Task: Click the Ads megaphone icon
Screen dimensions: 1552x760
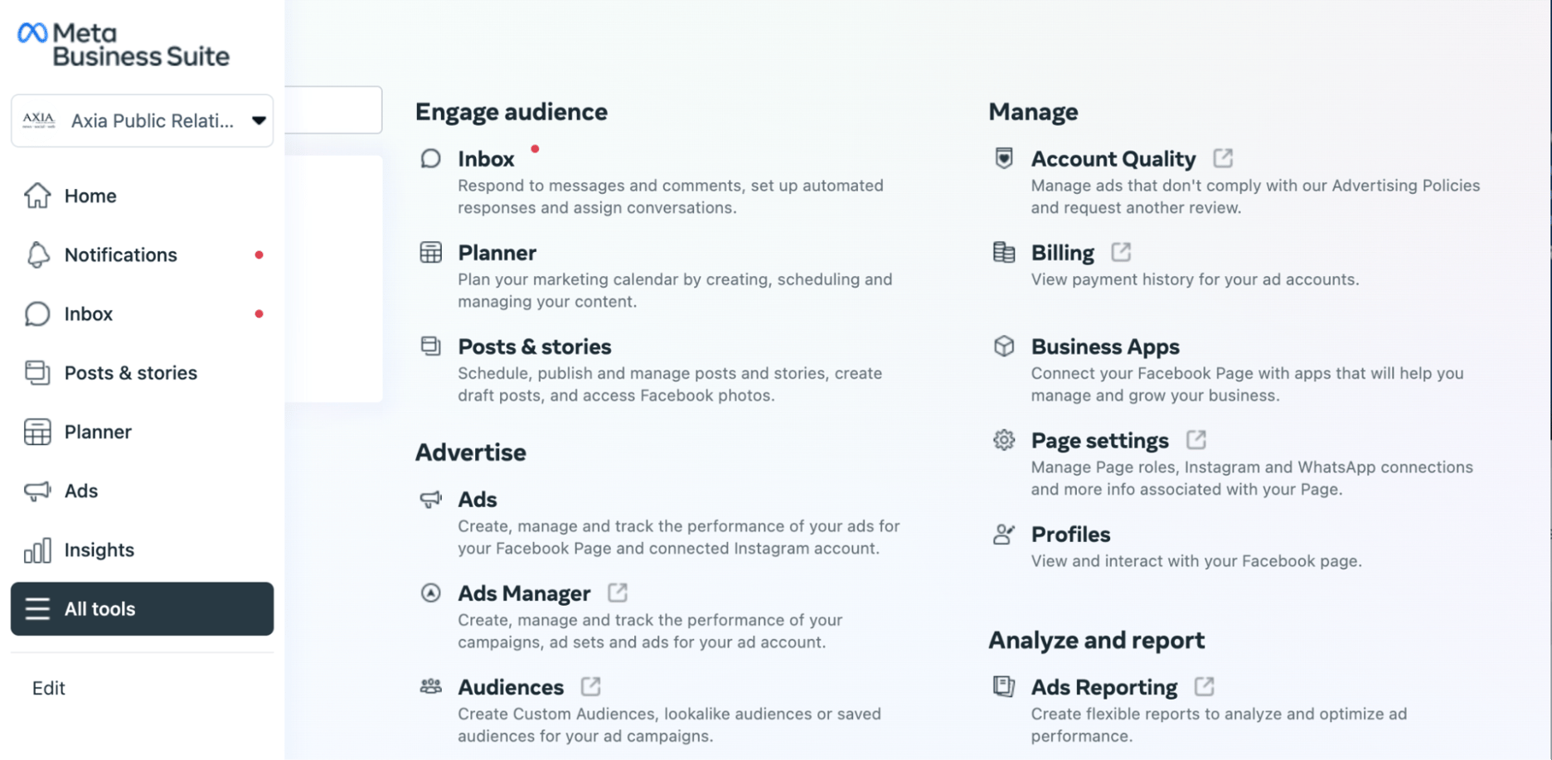Action: point(37,491)
